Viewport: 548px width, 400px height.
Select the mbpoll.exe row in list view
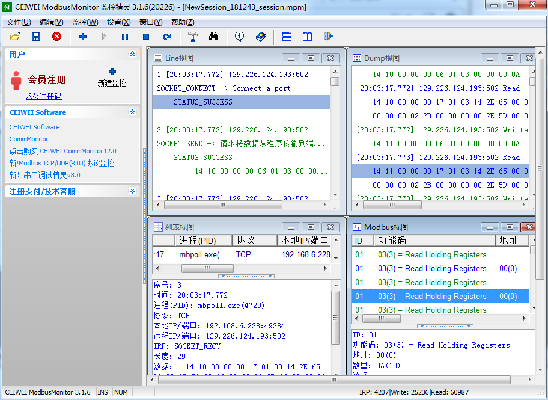(x=242, y=255)
